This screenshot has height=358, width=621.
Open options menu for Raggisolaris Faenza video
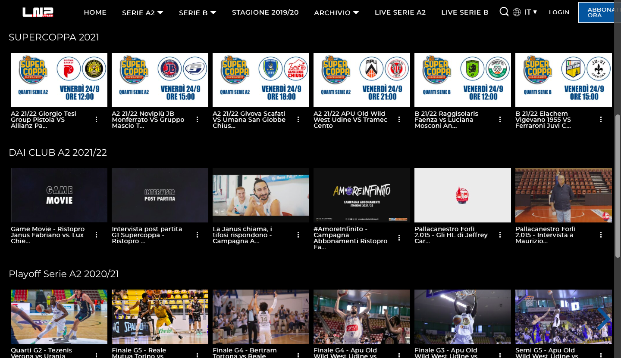[x=500, y=120]
